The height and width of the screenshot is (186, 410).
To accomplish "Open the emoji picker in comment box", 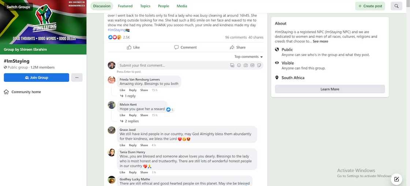I will click(x=239, y=65).
